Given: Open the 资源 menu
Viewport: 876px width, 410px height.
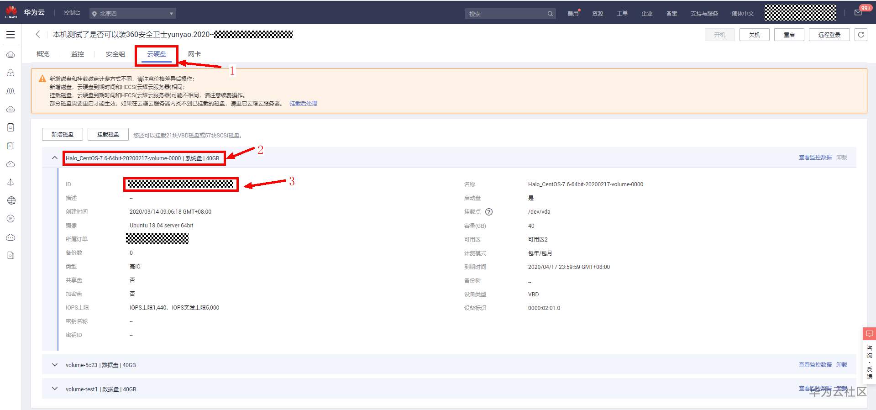Looking at the screenshot, I should pos(598,14).
